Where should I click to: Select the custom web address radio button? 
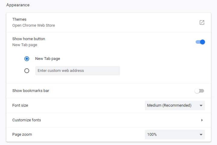pyautogui.click(x=27, y=71)
